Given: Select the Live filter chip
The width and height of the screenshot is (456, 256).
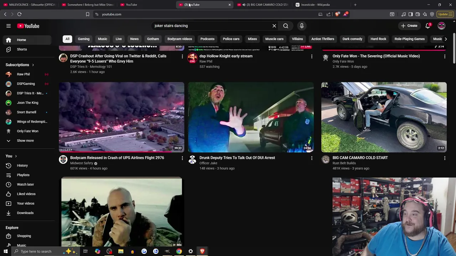Looking at the screenshot, I should pyautogui.click(x=119, y=39).
